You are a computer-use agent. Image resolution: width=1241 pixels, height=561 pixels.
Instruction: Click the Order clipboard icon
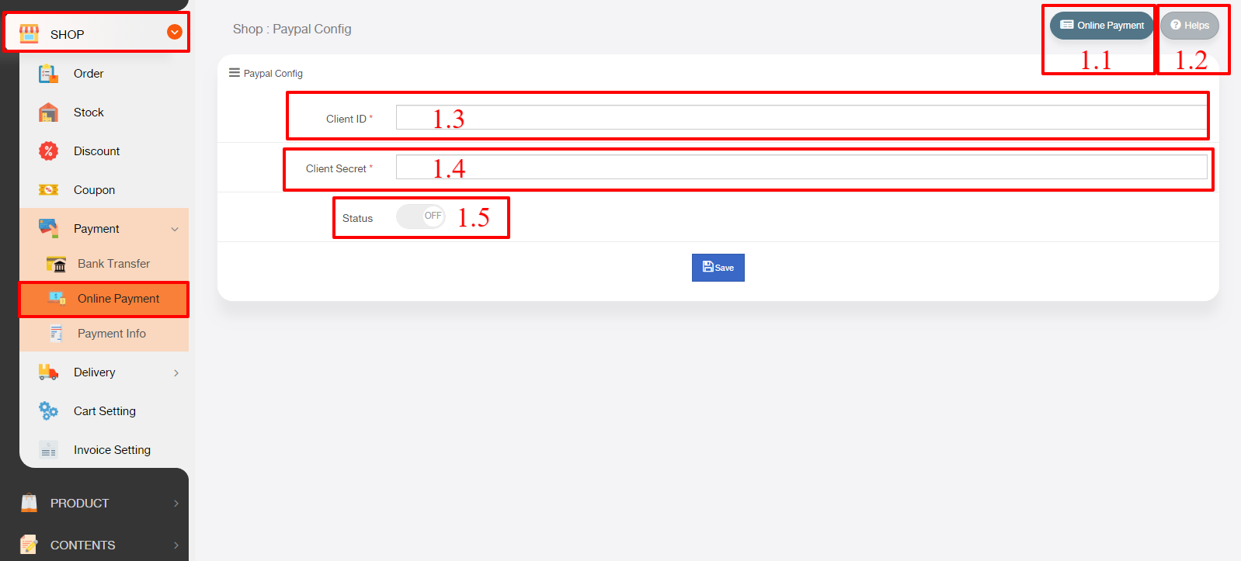coord(48,74)
